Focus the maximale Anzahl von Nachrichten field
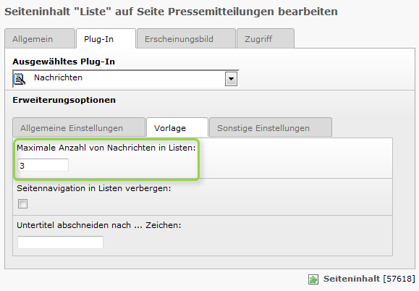 pos(43,166)
